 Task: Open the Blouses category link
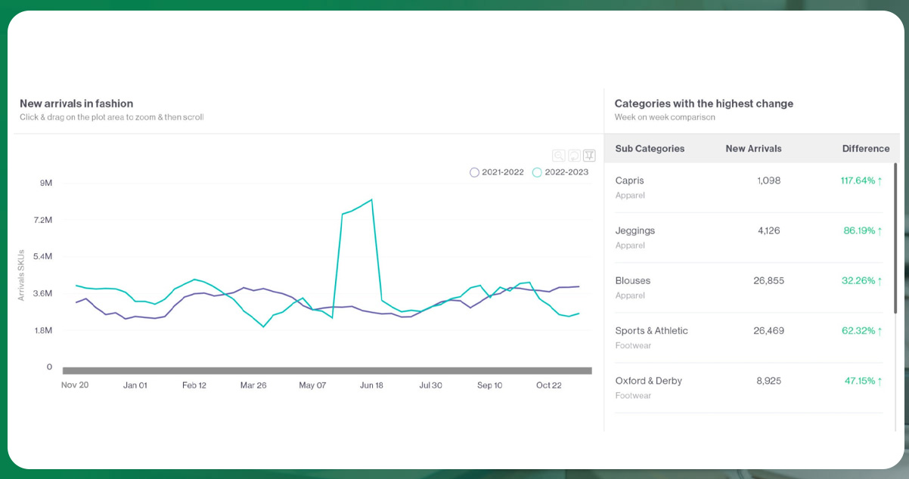point(633,280)
